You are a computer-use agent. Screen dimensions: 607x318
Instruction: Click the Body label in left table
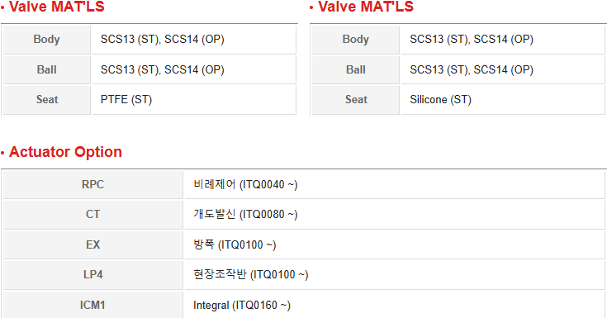coord(46,39)
